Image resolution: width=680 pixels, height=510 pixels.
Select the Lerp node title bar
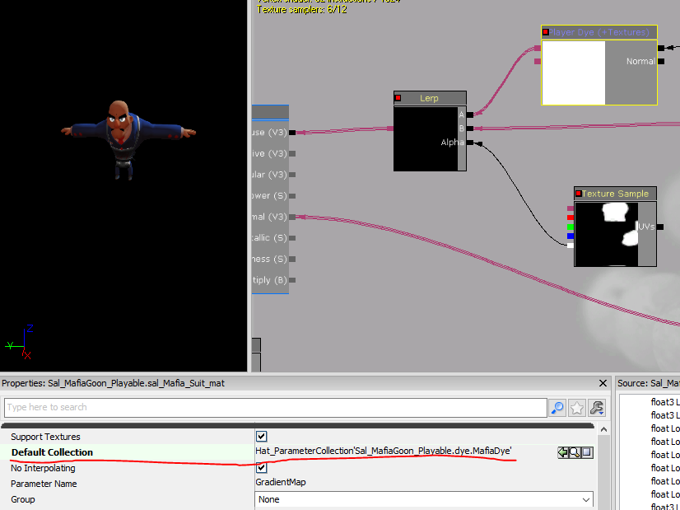click(430, 98)
